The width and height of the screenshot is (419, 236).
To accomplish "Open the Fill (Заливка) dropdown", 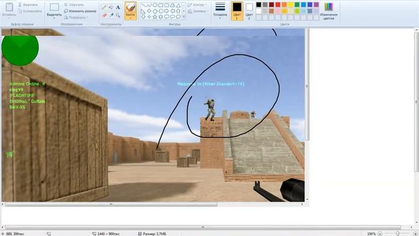I will pyautogui.click(x=198, y=11).
